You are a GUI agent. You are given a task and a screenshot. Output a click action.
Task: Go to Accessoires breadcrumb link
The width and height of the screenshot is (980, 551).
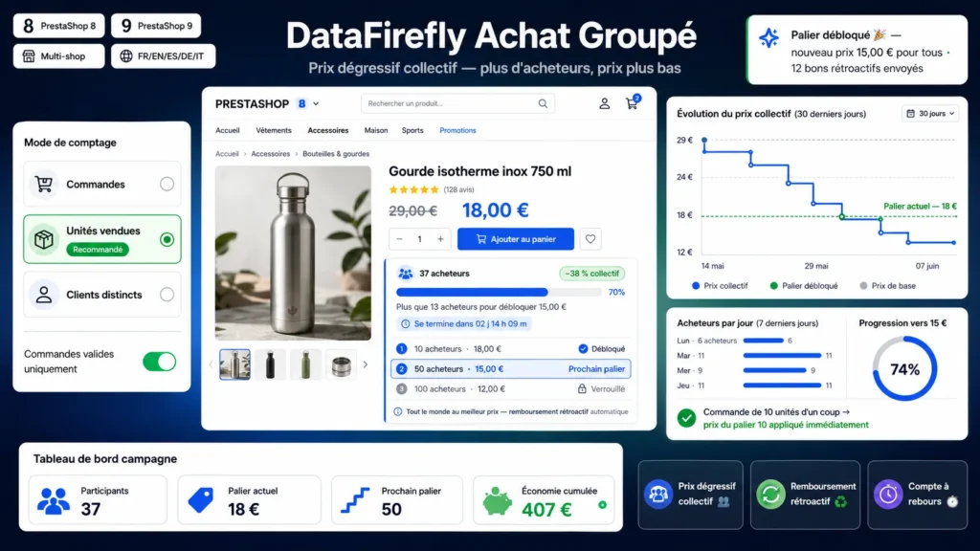click(x=271, y=154)
